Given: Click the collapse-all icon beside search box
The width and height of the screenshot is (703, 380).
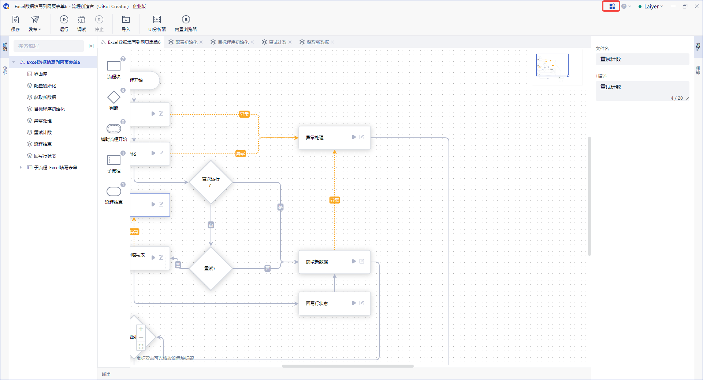Looking at the screenshot, I should coord(91,46).
